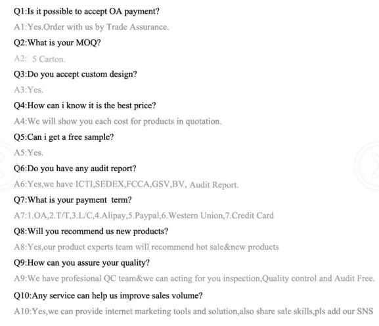
Task: Select the product experts team answer A8
Action: (146, 247)
